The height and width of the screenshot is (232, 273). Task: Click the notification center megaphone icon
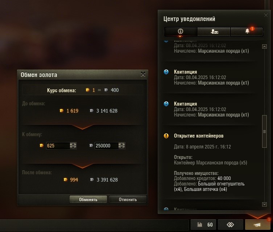click(x=257, y=225)
